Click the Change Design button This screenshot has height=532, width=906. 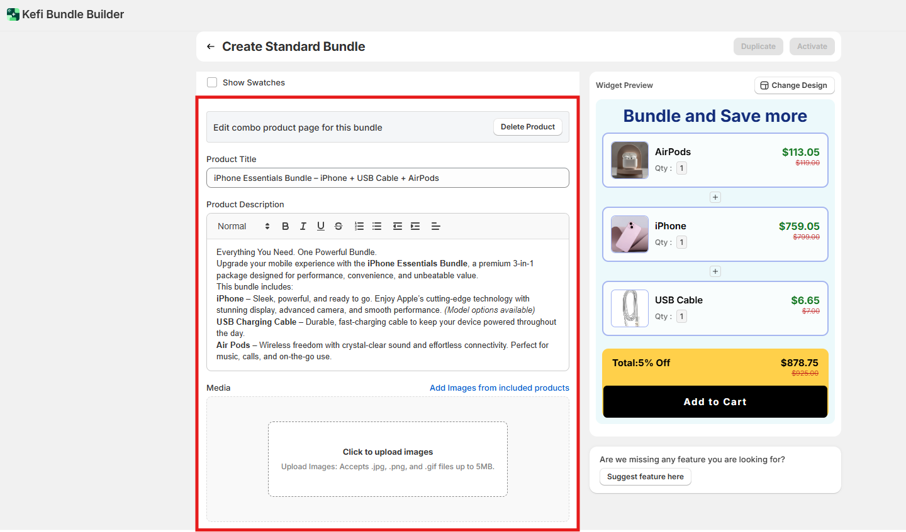pos(794,85)
